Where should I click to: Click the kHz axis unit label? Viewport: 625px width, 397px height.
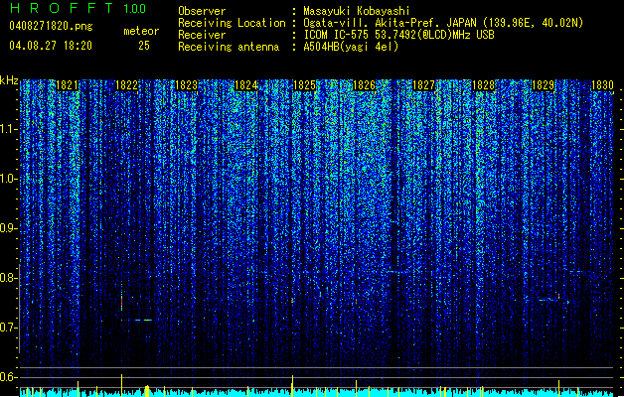pyautogui.click(x=9, y=80)
